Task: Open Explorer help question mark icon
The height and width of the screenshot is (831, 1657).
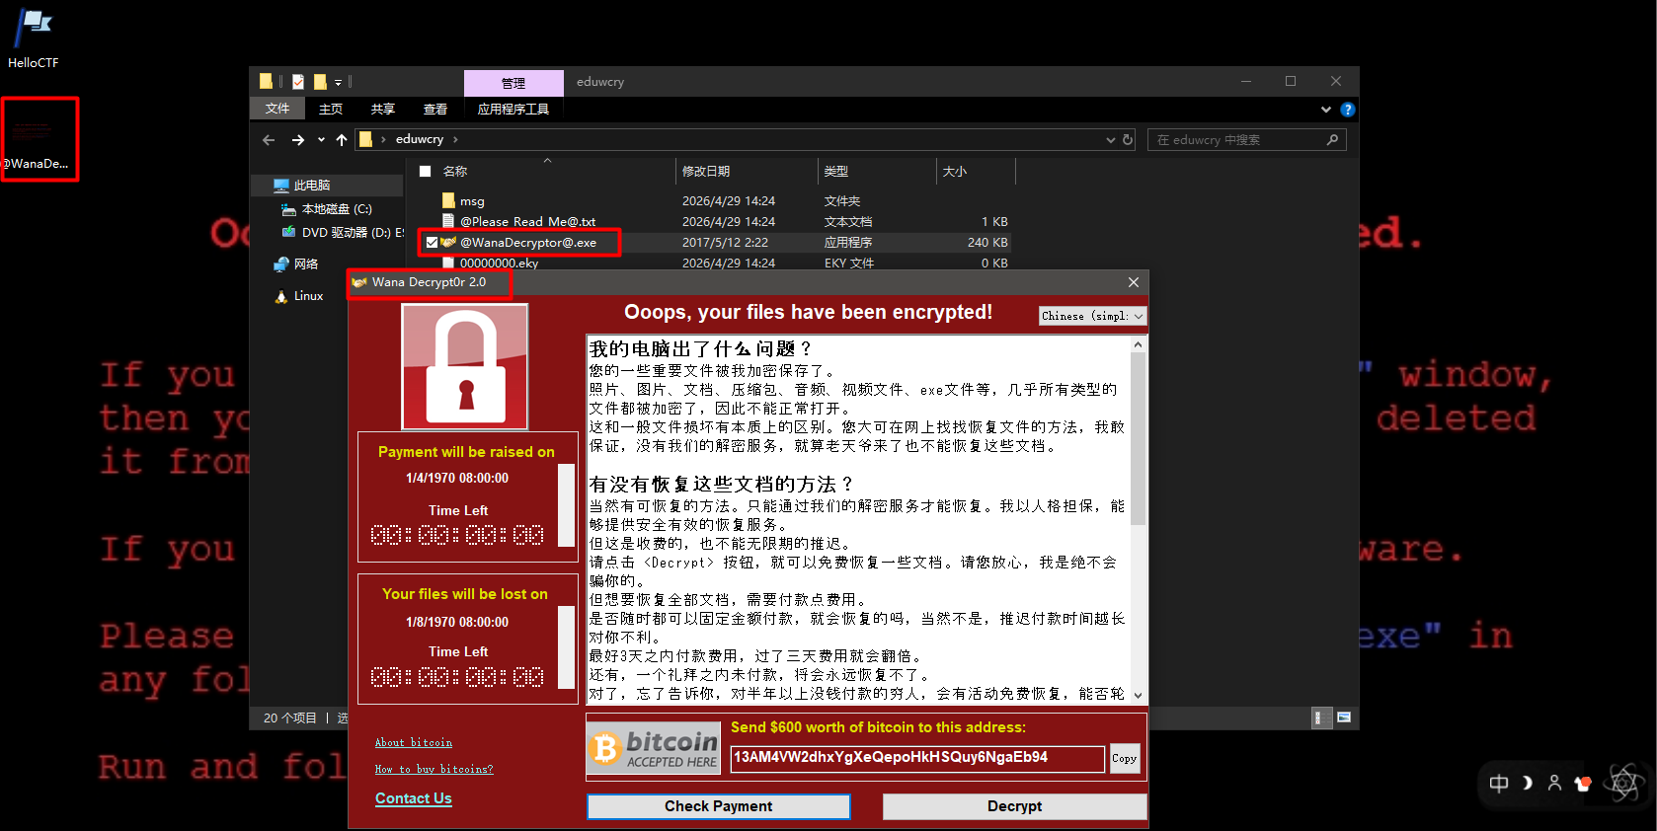Action: click(x=1347, y=110)
